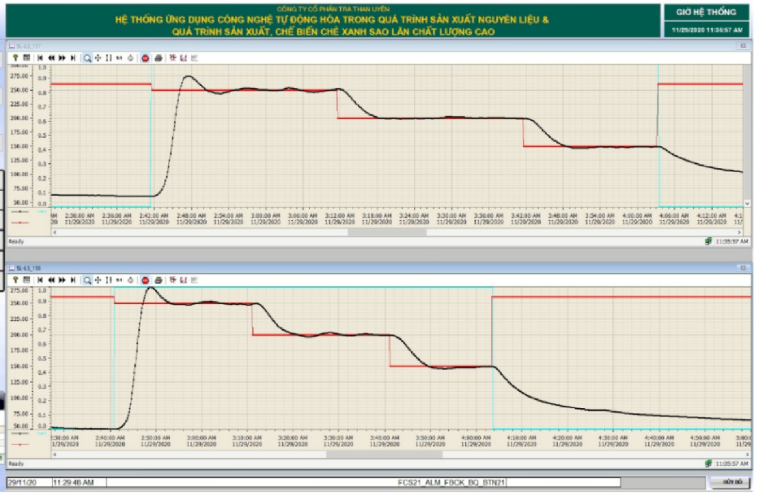759x494 pixels.
Task: Click the GIỜ HỆ THỐNG panel header
Action: (705, 12)
